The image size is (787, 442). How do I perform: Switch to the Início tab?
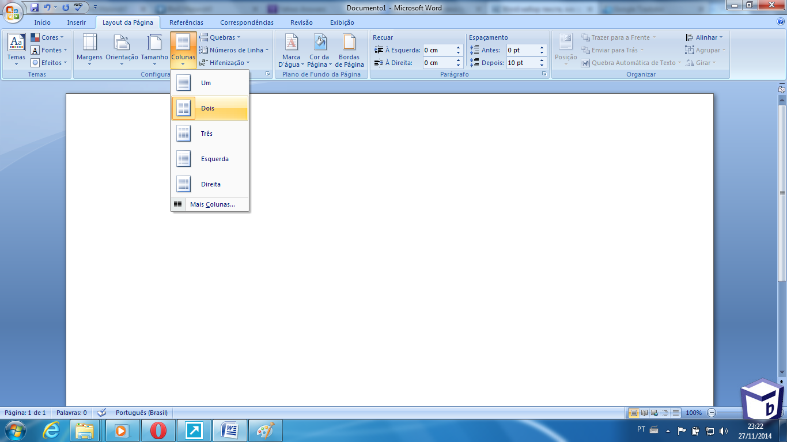pyautogui.click(x=42, y=22)
